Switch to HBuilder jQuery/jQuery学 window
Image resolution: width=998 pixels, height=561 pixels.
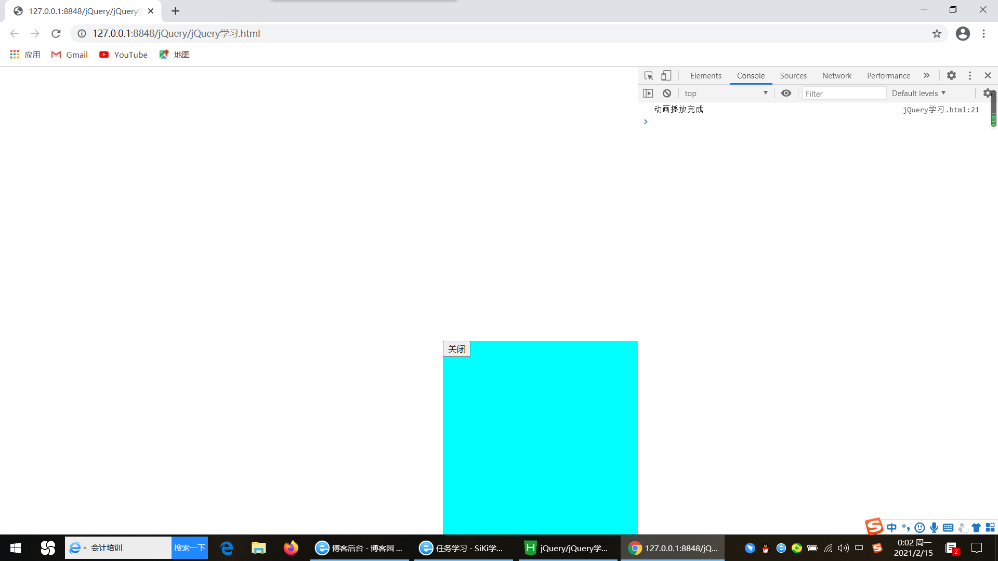coord(568,548)
